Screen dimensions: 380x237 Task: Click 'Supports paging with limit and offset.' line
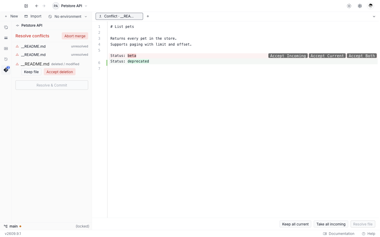[x=151, y=44]
